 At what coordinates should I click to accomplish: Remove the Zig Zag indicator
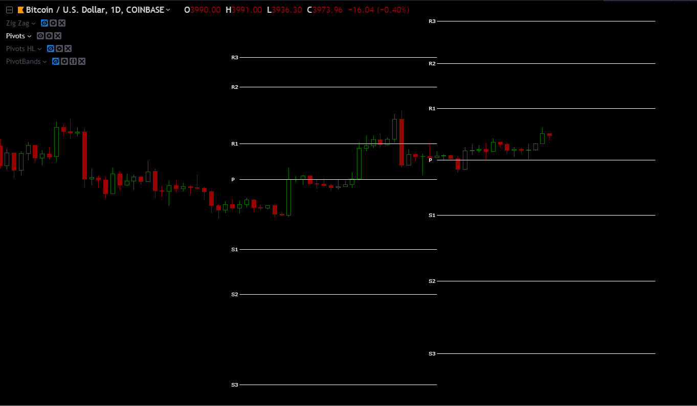[x=62, y=23]
